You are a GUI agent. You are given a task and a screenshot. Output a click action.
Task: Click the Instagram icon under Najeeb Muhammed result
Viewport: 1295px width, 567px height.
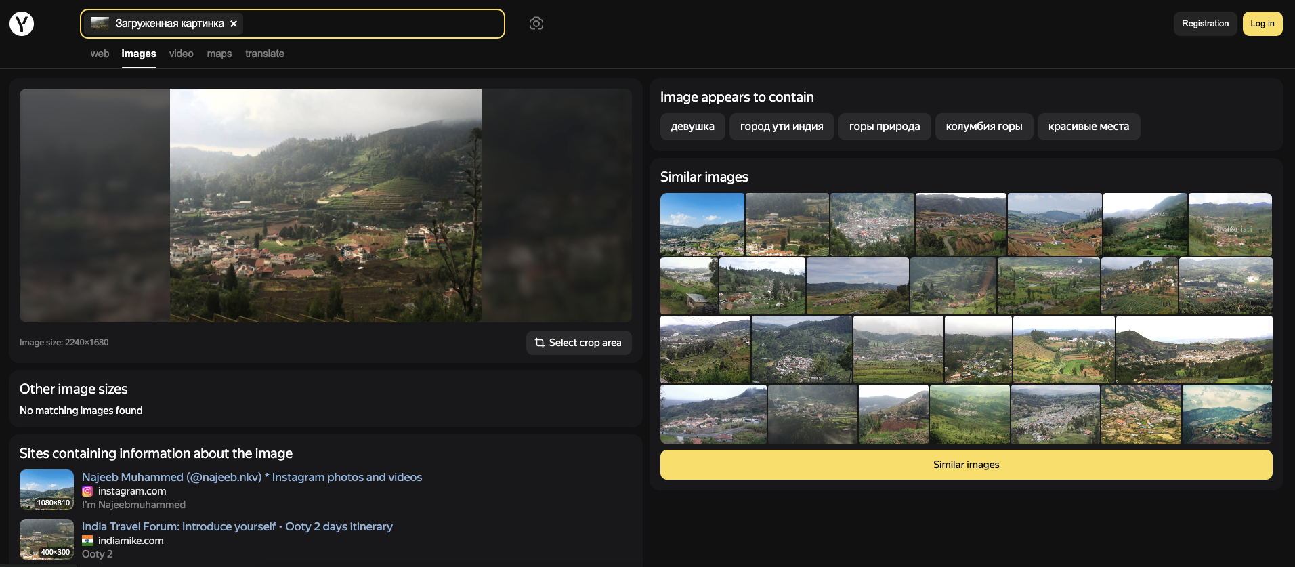[87, 491]
